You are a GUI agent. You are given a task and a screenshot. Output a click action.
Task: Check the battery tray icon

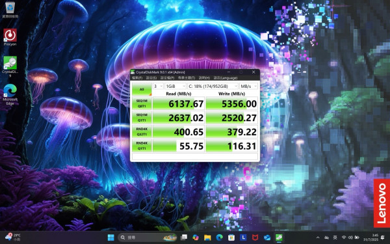tap(357, 237)
